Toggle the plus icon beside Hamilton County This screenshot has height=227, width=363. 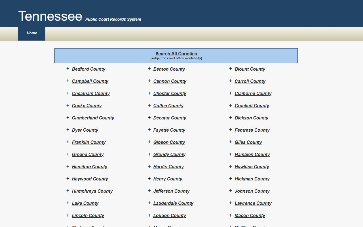(68, 167)
